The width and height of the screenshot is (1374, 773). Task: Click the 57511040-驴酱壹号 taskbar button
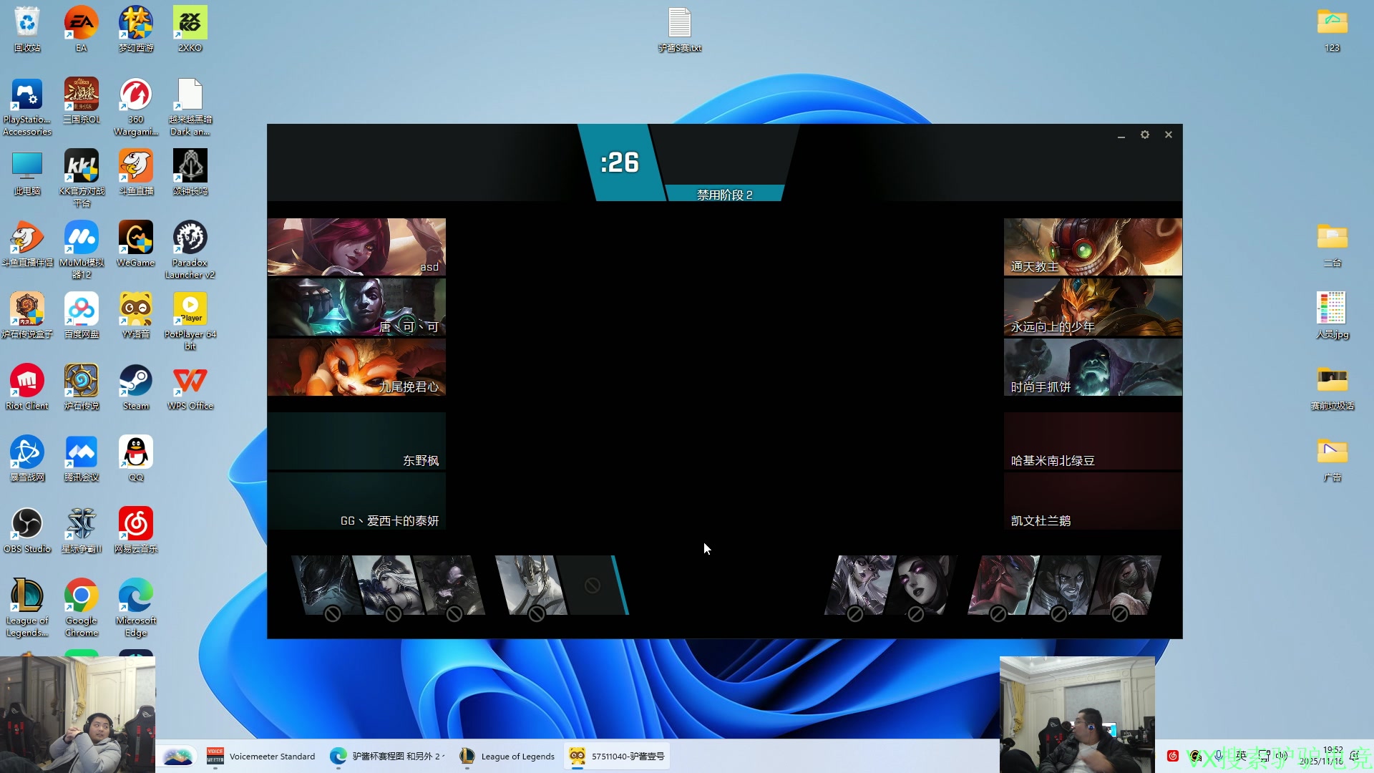click(617, 756)
